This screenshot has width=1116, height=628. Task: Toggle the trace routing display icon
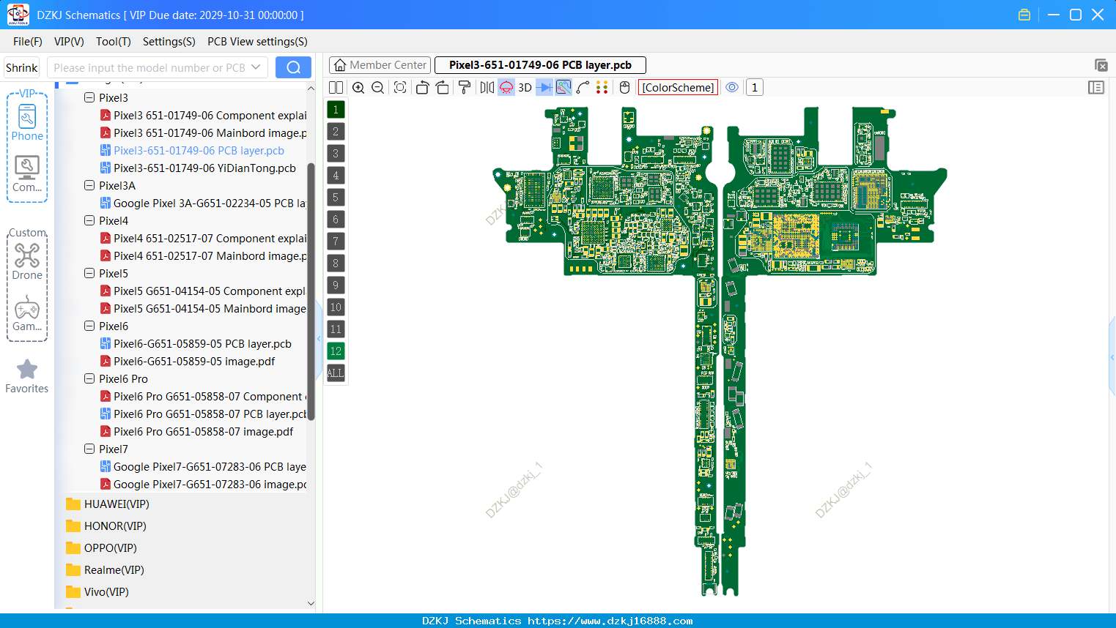pos(563,88)
